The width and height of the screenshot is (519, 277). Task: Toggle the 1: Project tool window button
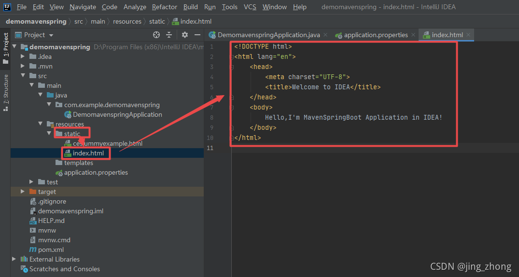pos(5,49)
